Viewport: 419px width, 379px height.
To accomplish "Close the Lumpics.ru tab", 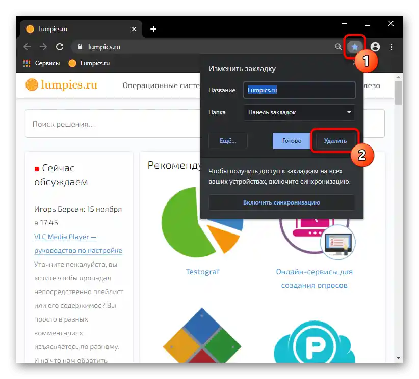I will (x=134, y=29).
